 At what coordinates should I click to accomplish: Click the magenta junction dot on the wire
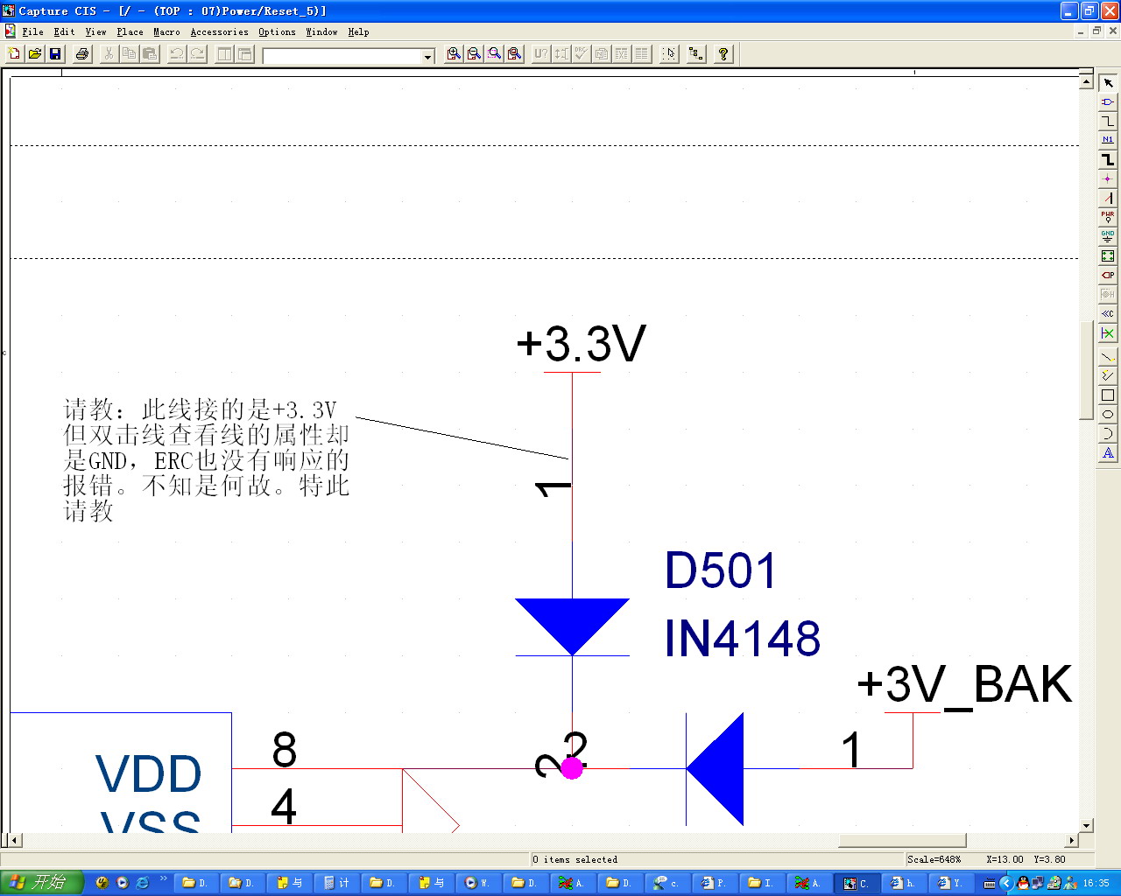(x=572, y=768)
